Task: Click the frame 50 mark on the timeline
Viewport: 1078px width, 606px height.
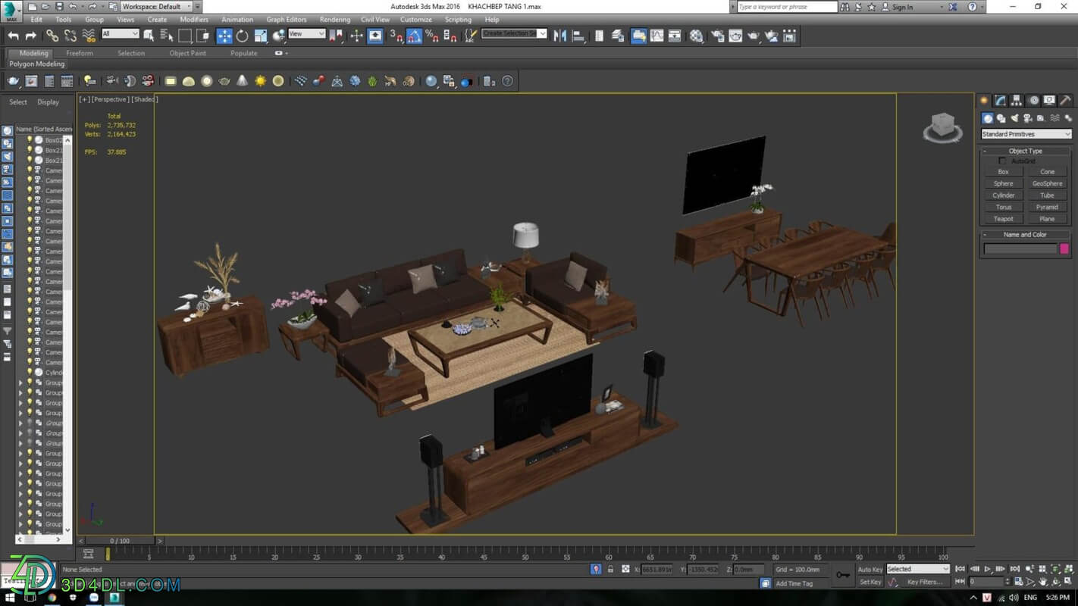Action: (x=525, y=556)
